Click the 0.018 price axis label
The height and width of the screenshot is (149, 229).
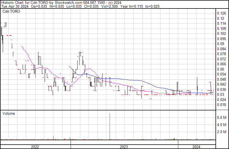click(x=222, y=105)
